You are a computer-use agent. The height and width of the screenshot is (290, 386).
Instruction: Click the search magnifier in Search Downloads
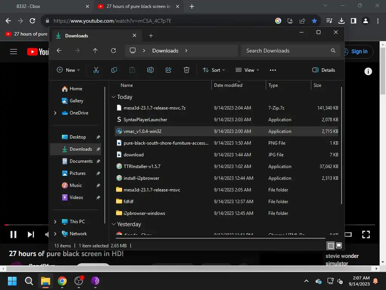coord(333,51)
